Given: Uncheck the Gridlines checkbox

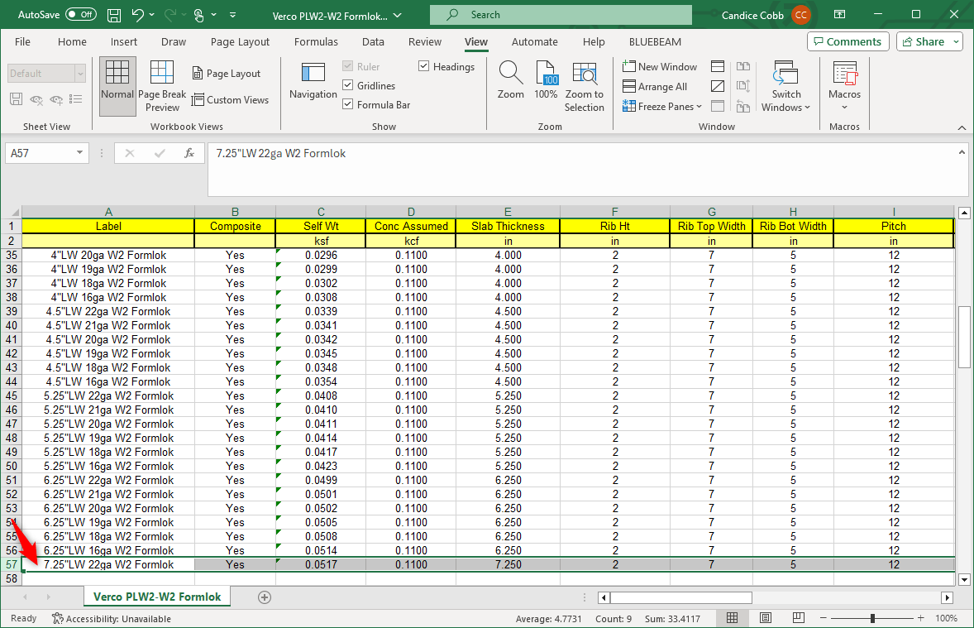Looking at the screenshot, I should (348, 86).
